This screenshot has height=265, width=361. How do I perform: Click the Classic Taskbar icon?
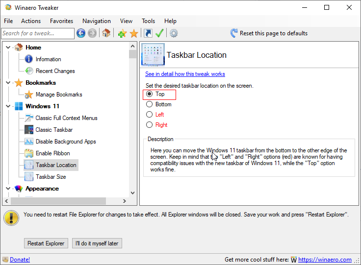(29, 130)
